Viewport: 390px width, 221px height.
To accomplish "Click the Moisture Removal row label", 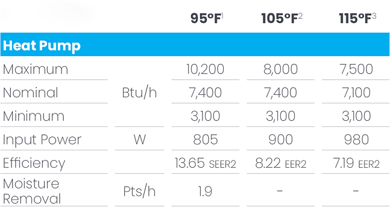I will coord(32,191).
